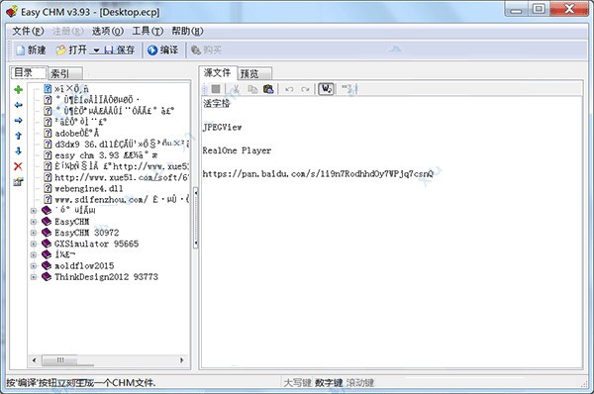Move item up with blue up arrow

(18, 136)
